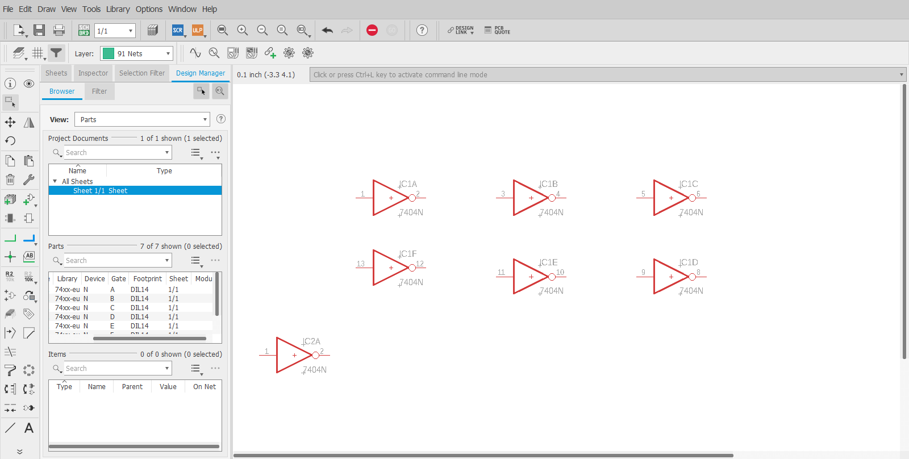909x459 pixels.
Task: Click the Parts table horizontal scrollbar
Action: (149, 339)
